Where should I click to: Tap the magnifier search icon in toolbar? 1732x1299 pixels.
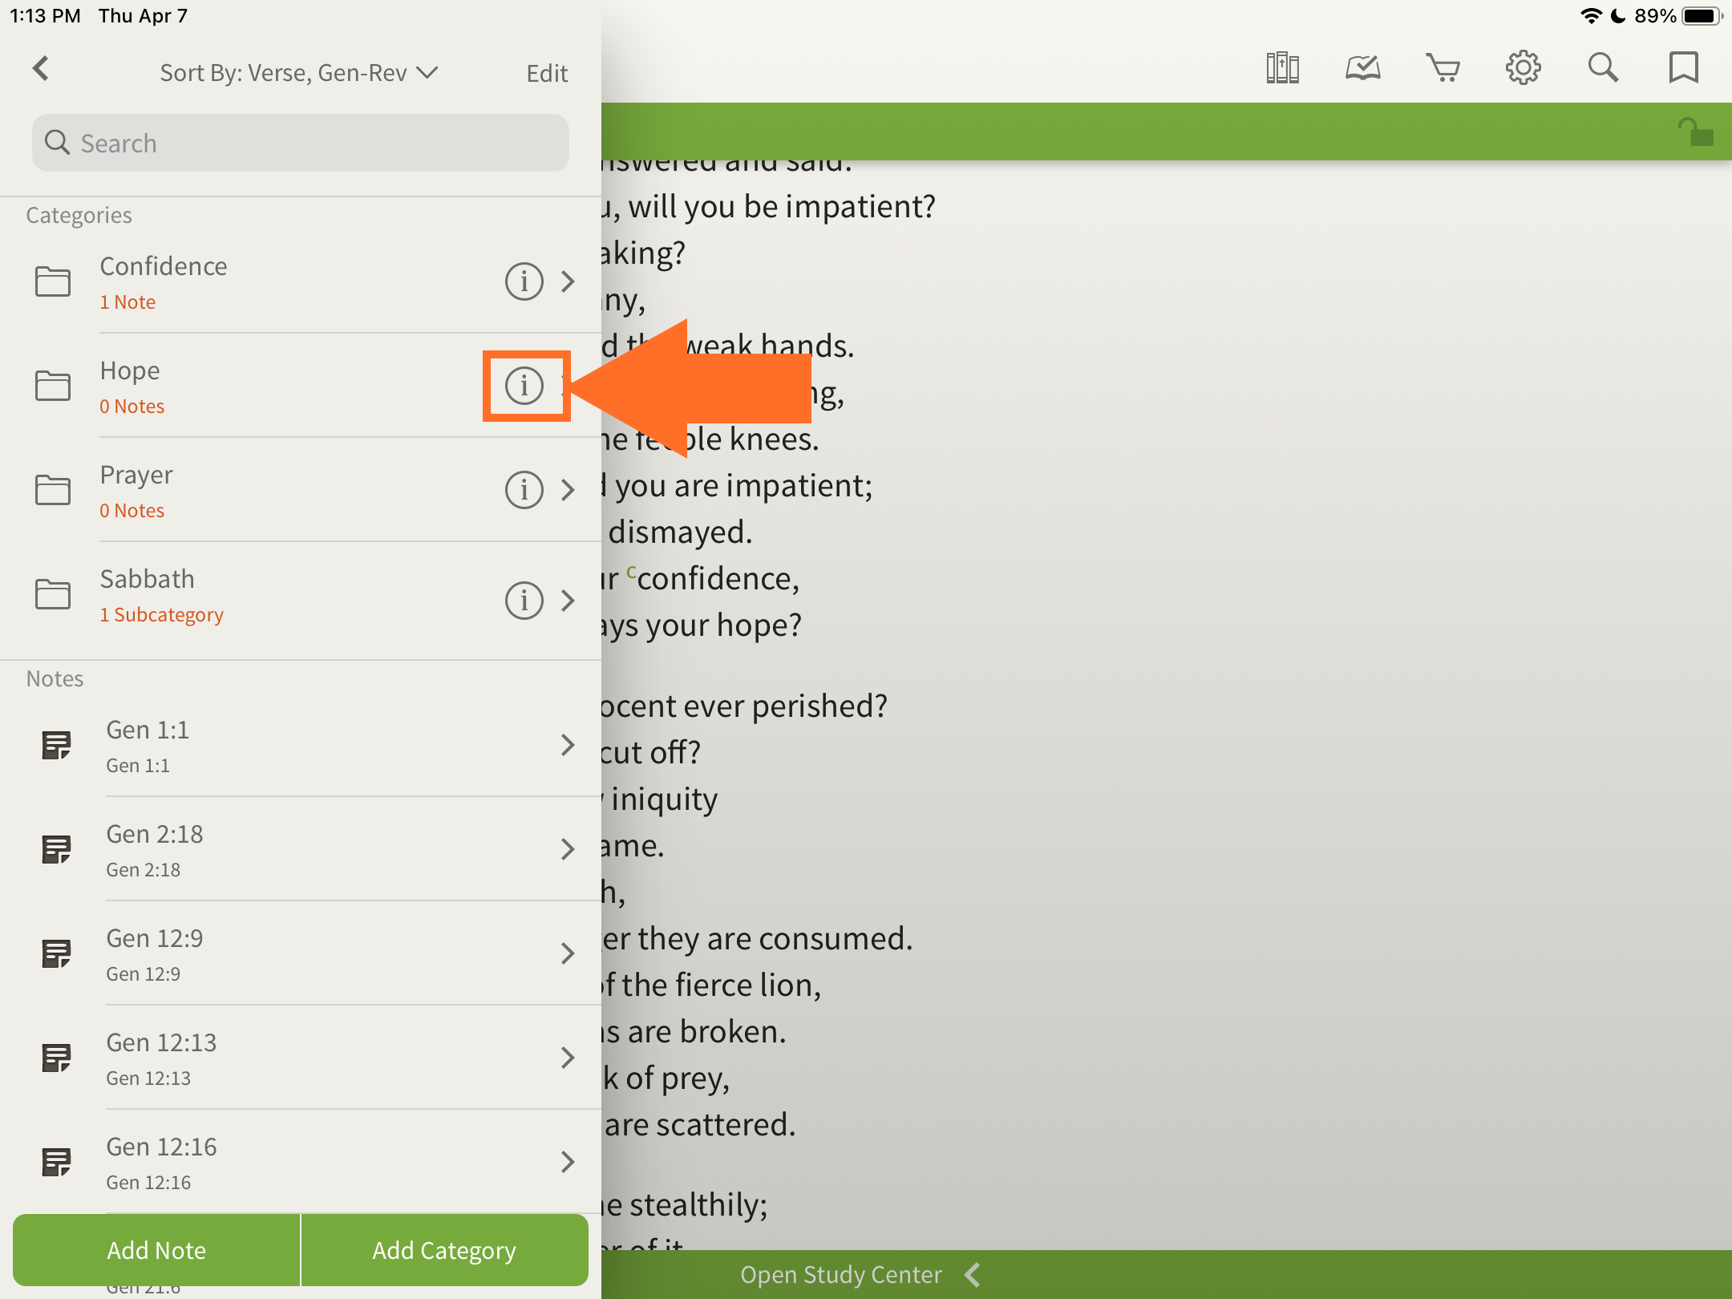pyautogui.click(x=1603, y=68)
